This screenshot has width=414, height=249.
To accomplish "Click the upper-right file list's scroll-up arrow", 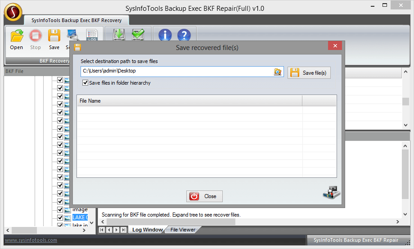I will [x=405, y=72].
